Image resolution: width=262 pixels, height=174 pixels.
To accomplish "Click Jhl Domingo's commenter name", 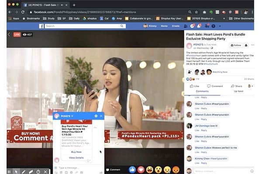I will pyautogui.click(x=202, y=126).
